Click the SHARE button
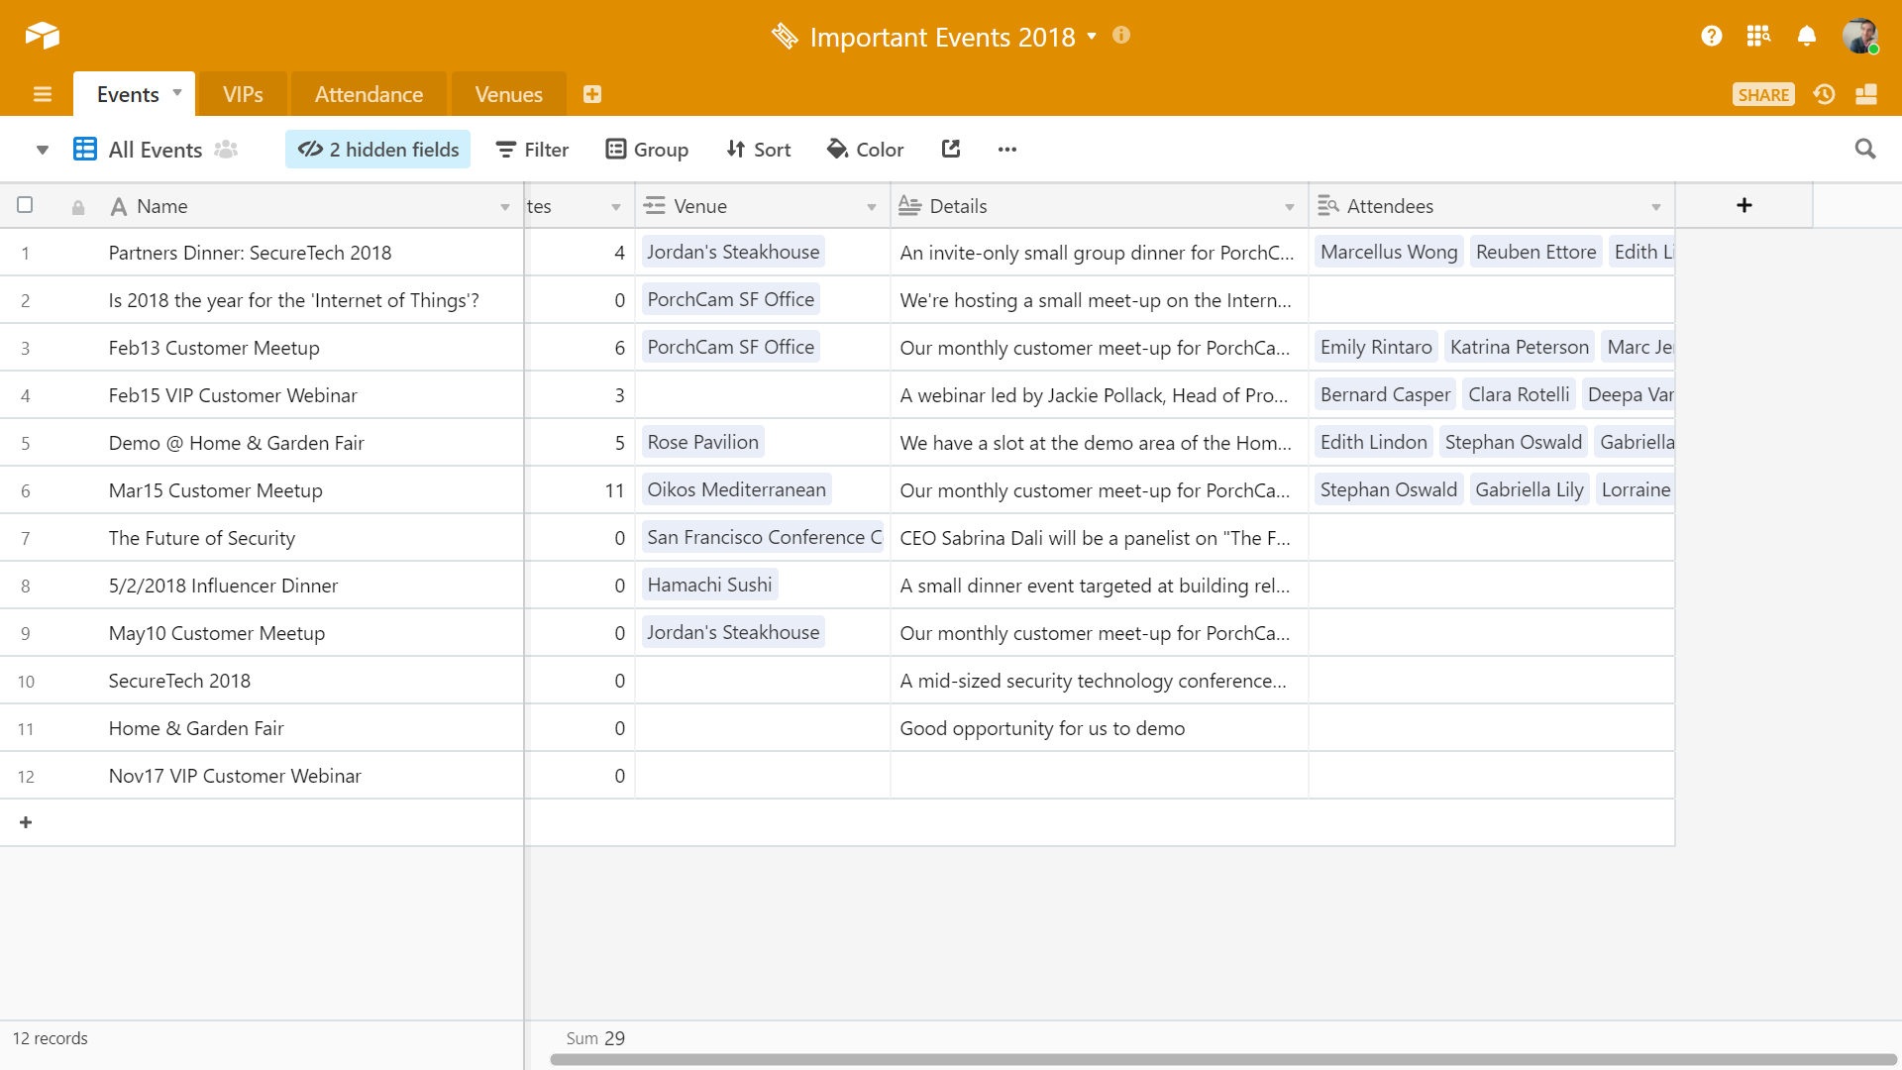Image resolution: width=1902 pixels, height=1070 pixels. (x=1762, y=94)
